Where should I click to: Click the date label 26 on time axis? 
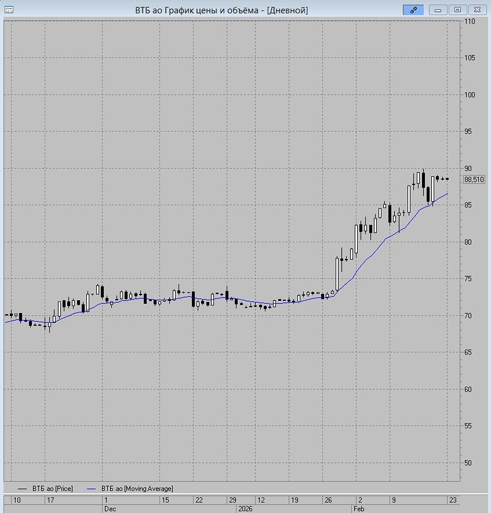pos(328,500)
